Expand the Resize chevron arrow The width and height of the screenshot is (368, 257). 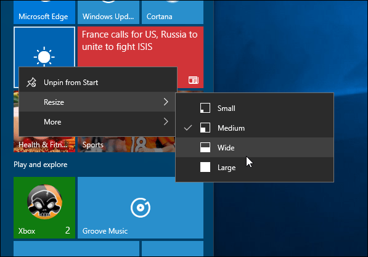coord(166,102)
